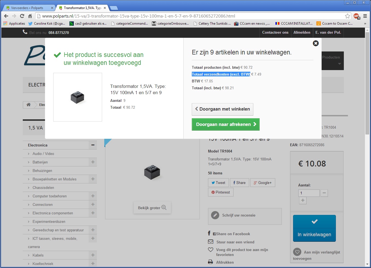This screenshot has height=268, width=371.
Task: Click Doorgaan naar afrekenen button
Action: click(226, 124)
